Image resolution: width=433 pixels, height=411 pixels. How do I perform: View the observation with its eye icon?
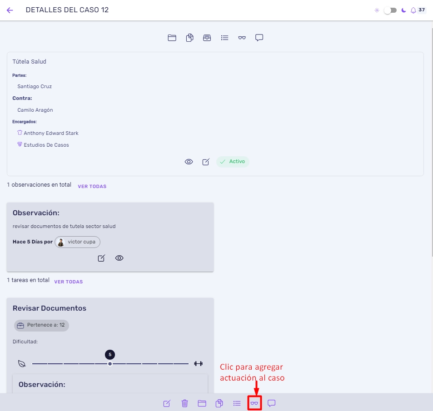point(119,258)
